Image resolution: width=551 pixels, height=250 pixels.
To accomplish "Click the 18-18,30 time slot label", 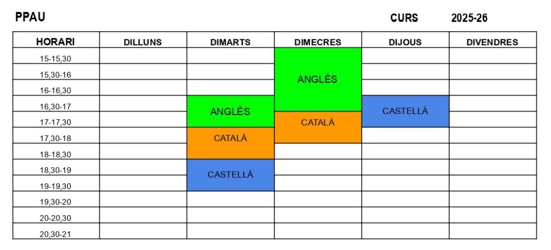I will (x=55, y=154).
